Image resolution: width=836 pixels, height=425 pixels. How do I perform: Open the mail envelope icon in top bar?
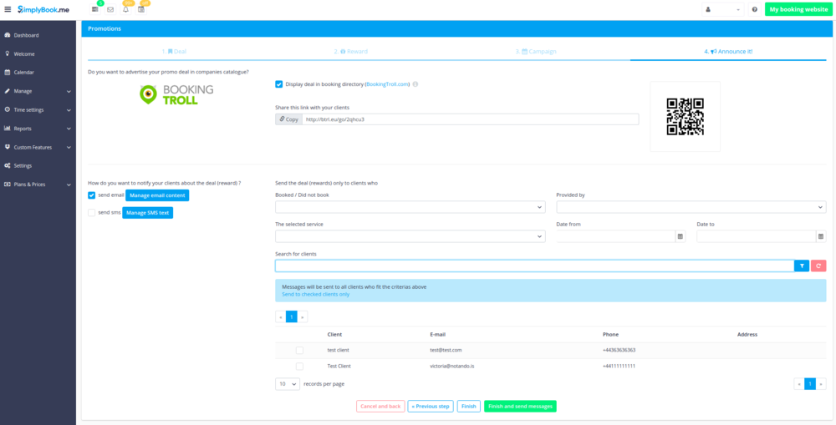click(110, 10)
